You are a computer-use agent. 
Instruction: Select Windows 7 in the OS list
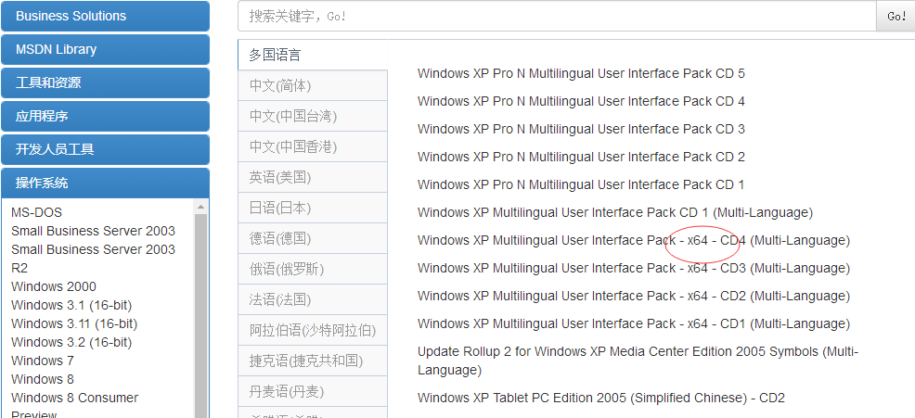43,361
